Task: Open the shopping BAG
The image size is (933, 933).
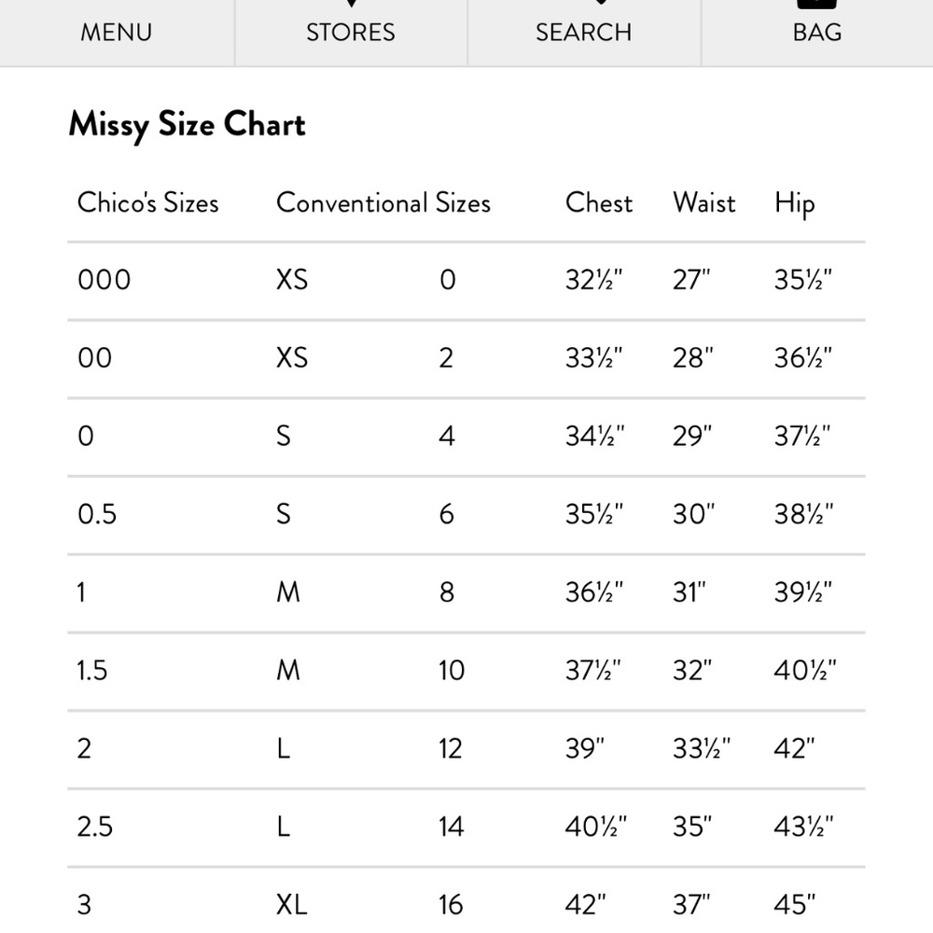Action: (816, 32)
